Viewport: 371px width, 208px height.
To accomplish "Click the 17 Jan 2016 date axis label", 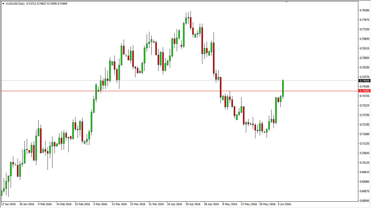I will tap(8, 203).
